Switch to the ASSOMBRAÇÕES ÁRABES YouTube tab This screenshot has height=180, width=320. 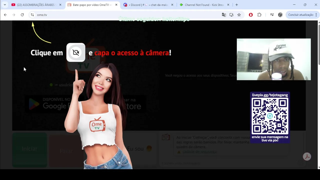tap(36, 5)
